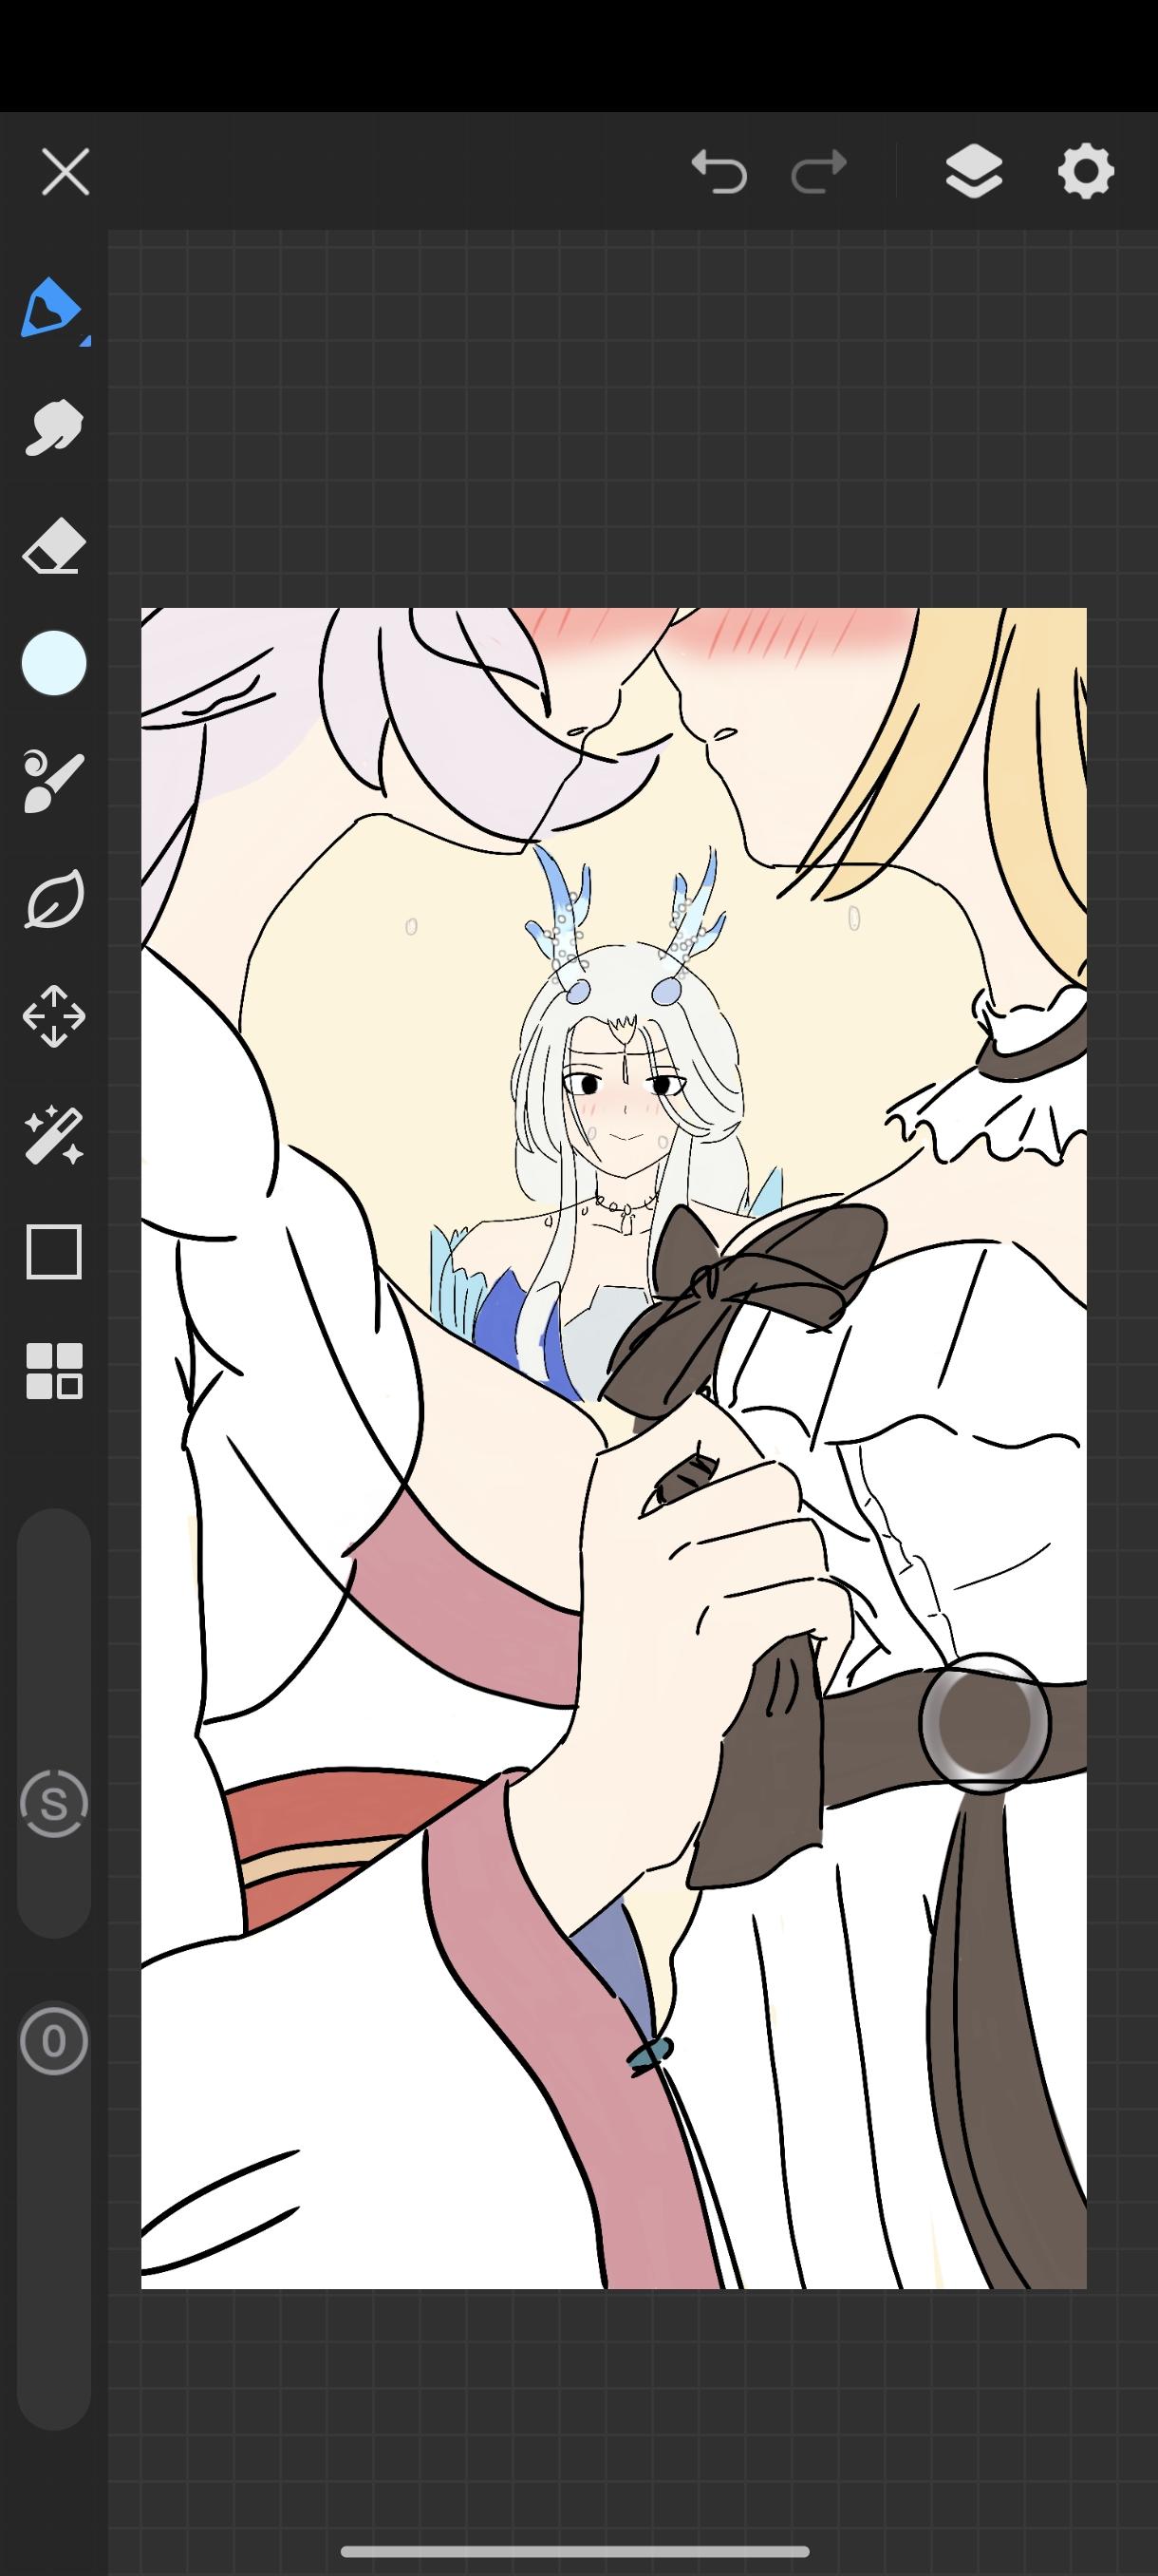Activate the Eraser tool
Screen dimensions: 1158x2576
coord(53,545)
